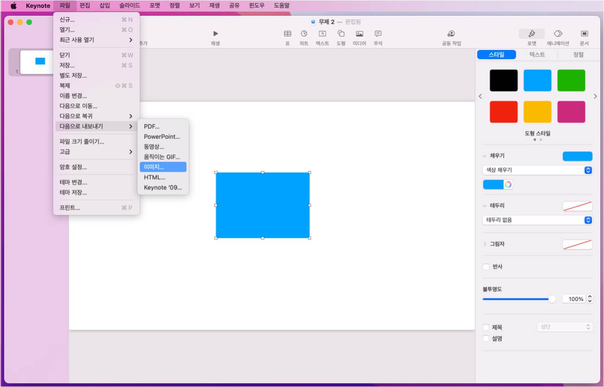604x387 pixels.
Task: Add a text box via 텍스트 icon
Action: click(322, 34)
